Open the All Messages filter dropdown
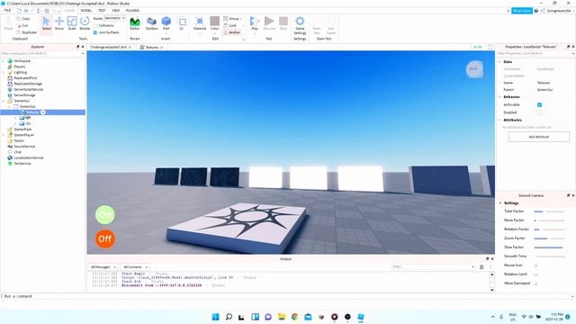576x324 pixels. (x=103, y=267)
